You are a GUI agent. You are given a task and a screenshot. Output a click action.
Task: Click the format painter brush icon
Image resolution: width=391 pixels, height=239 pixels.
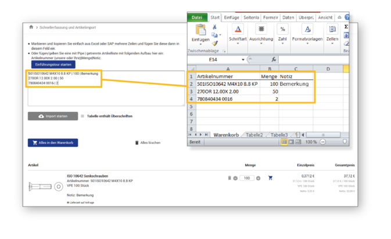point(214,43)
